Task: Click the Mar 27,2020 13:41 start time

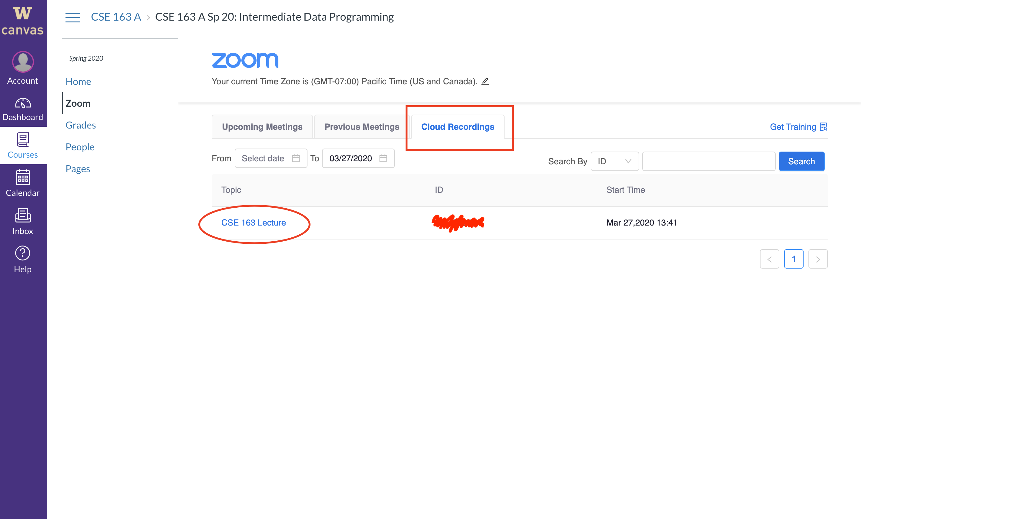Action: click(x=642, y=223)
